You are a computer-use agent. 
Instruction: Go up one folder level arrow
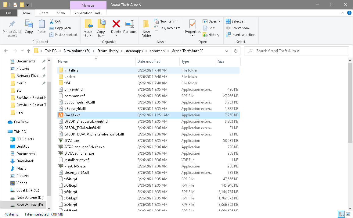point(29,51)
